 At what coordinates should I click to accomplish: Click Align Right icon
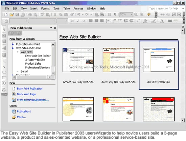(102, 21)
